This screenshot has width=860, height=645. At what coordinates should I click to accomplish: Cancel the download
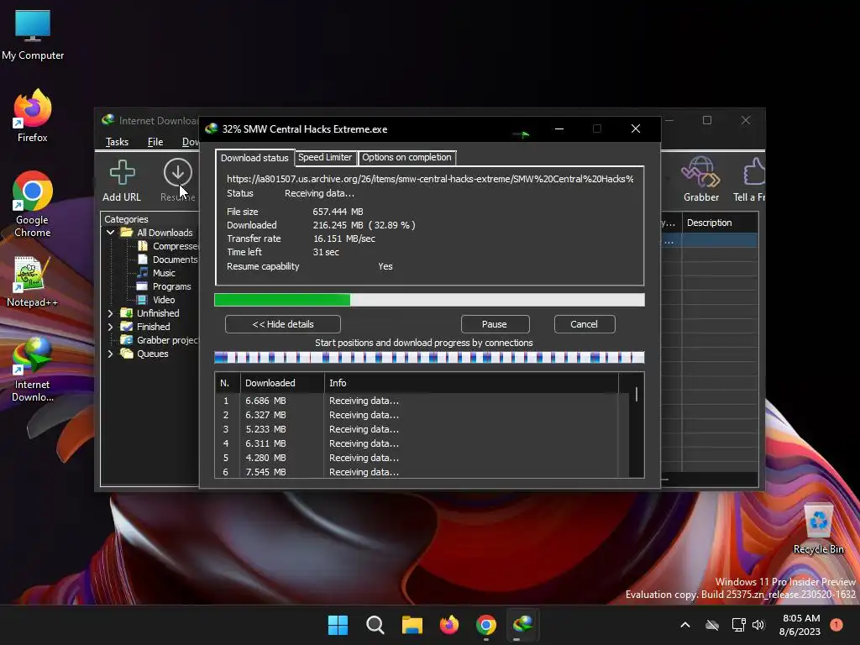(x=585, y=324)
